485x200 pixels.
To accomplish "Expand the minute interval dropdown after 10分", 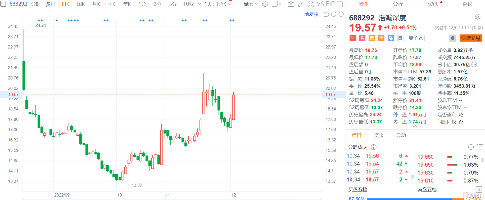I will (x=200, y=4).
